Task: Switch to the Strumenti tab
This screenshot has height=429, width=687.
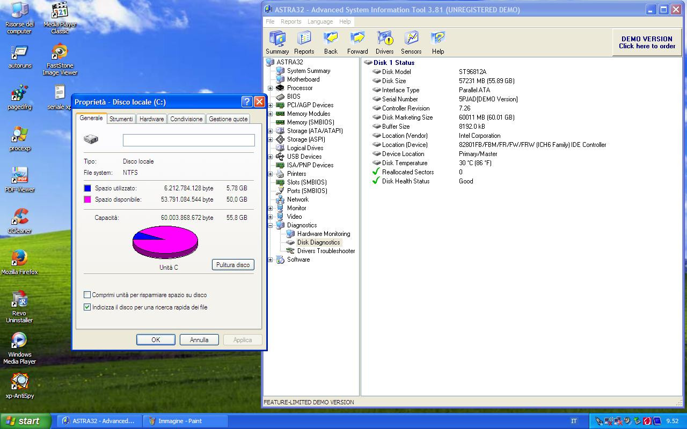Action: pyautogui.click(x=121, y=119)
